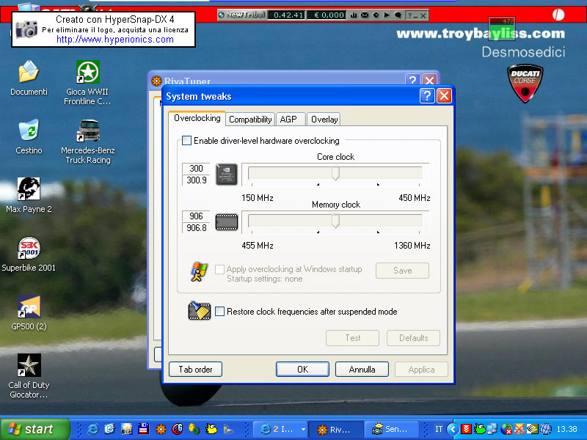Click the Test button
Screen dimensions: 587x440
[x=353, y=338]
